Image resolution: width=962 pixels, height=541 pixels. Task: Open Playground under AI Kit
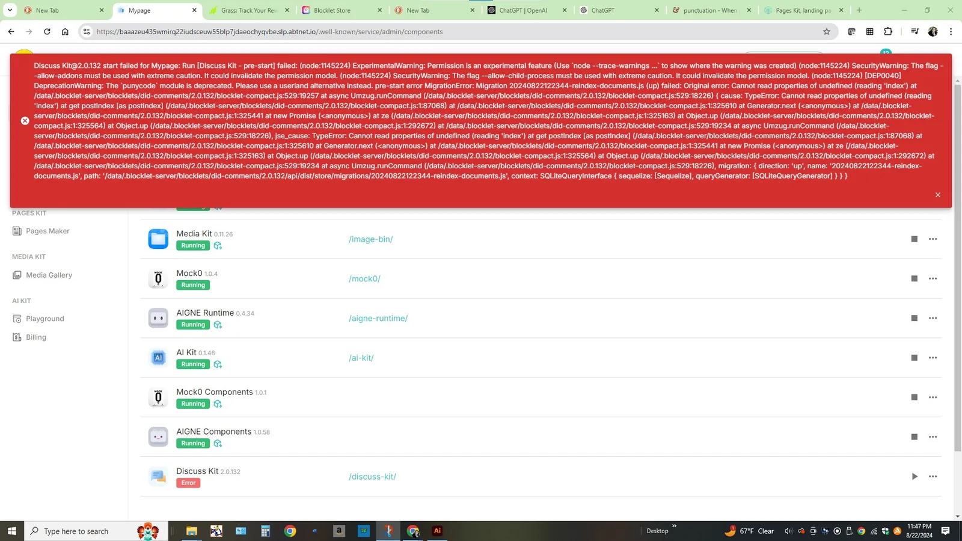[44, 319]
